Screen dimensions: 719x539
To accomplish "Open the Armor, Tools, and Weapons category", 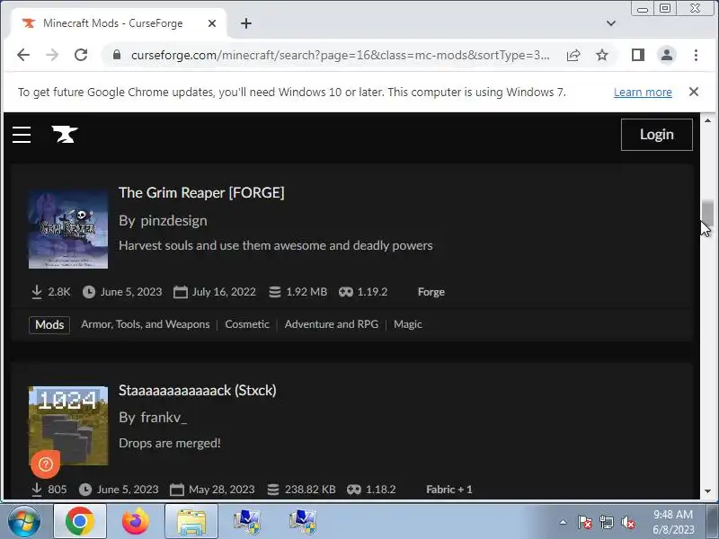I will point(146,324).
